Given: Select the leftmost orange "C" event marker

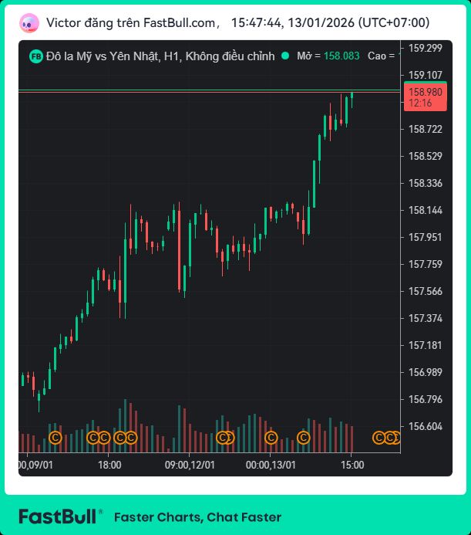Looking at the screenshot, I should (55, 438).
